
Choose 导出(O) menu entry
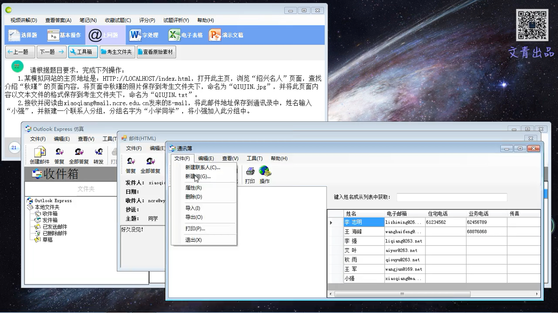tap(204, 217)
